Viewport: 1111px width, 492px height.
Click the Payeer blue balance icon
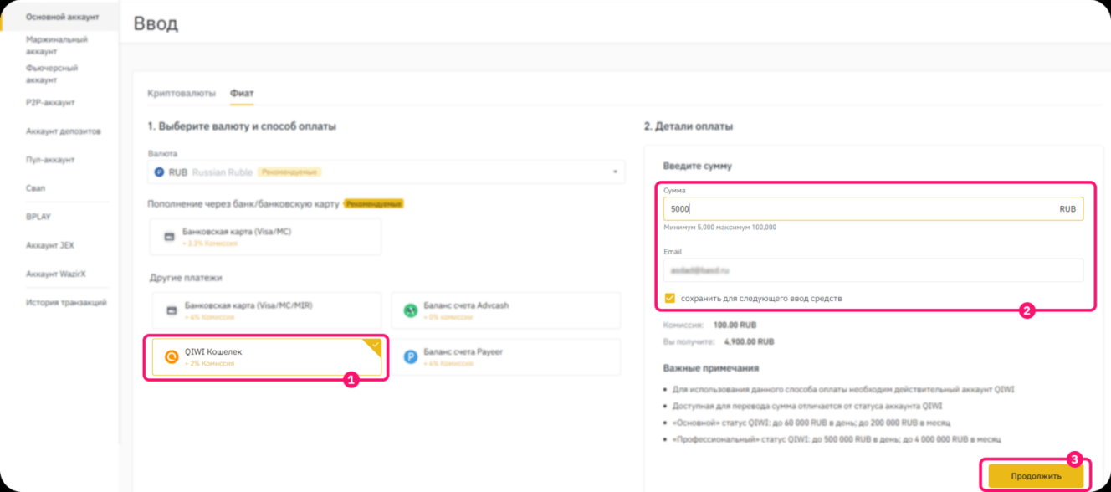(410, 357)
